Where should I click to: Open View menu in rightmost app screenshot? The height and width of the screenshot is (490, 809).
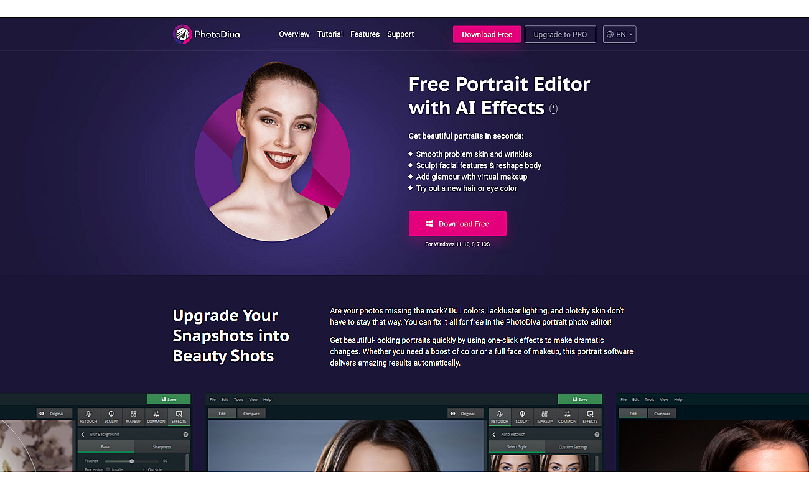664,399
